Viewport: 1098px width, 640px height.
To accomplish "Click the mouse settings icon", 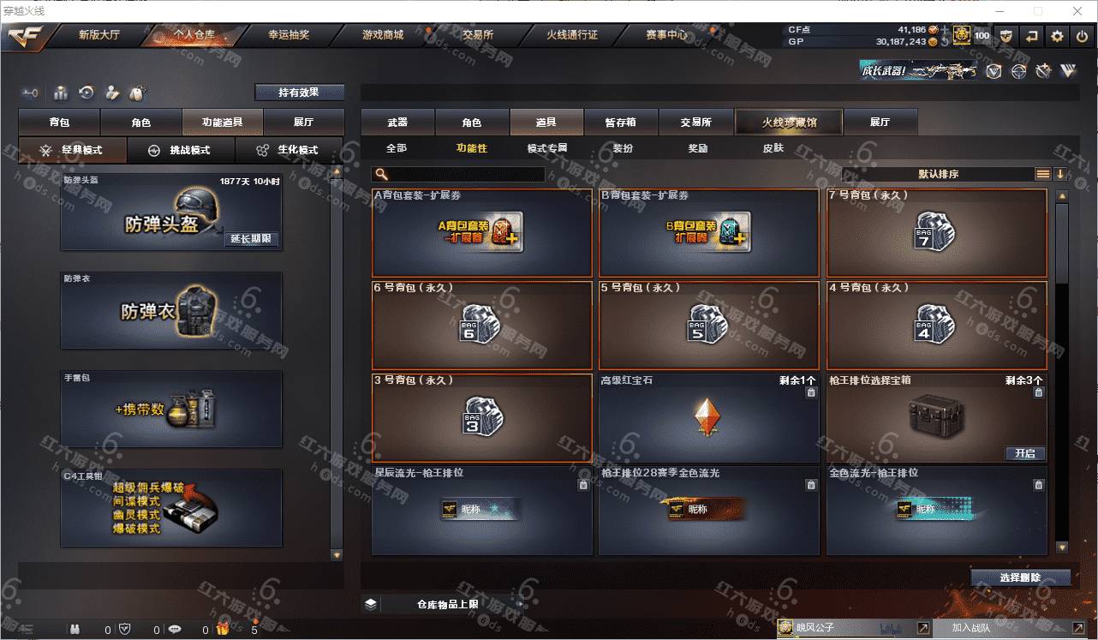I will pyautogui.click(x=136, y=93).
